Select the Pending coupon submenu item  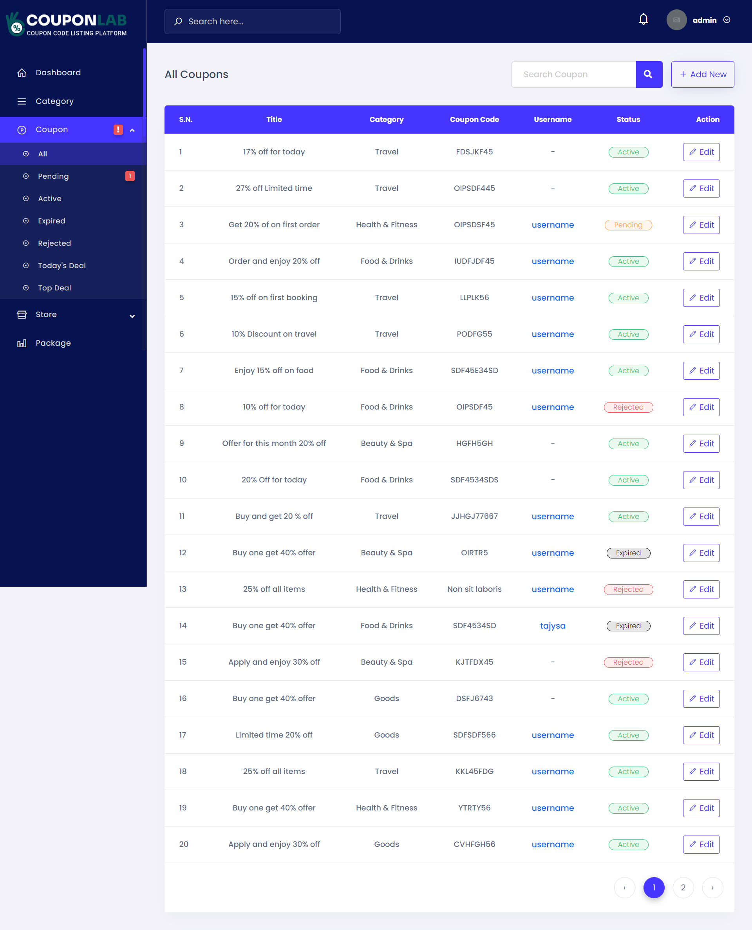tap(53, 176)
